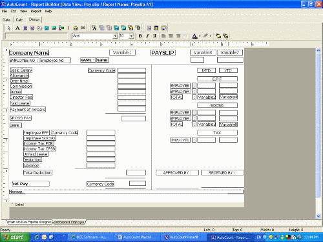Select the image tool in toolbar
Viewport: 323px width, 242px height.
(x=54, y=28)
